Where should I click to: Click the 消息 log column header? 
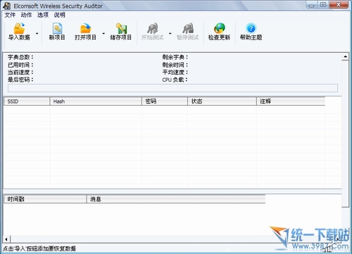pyautogui.click(x=176, y=199)
